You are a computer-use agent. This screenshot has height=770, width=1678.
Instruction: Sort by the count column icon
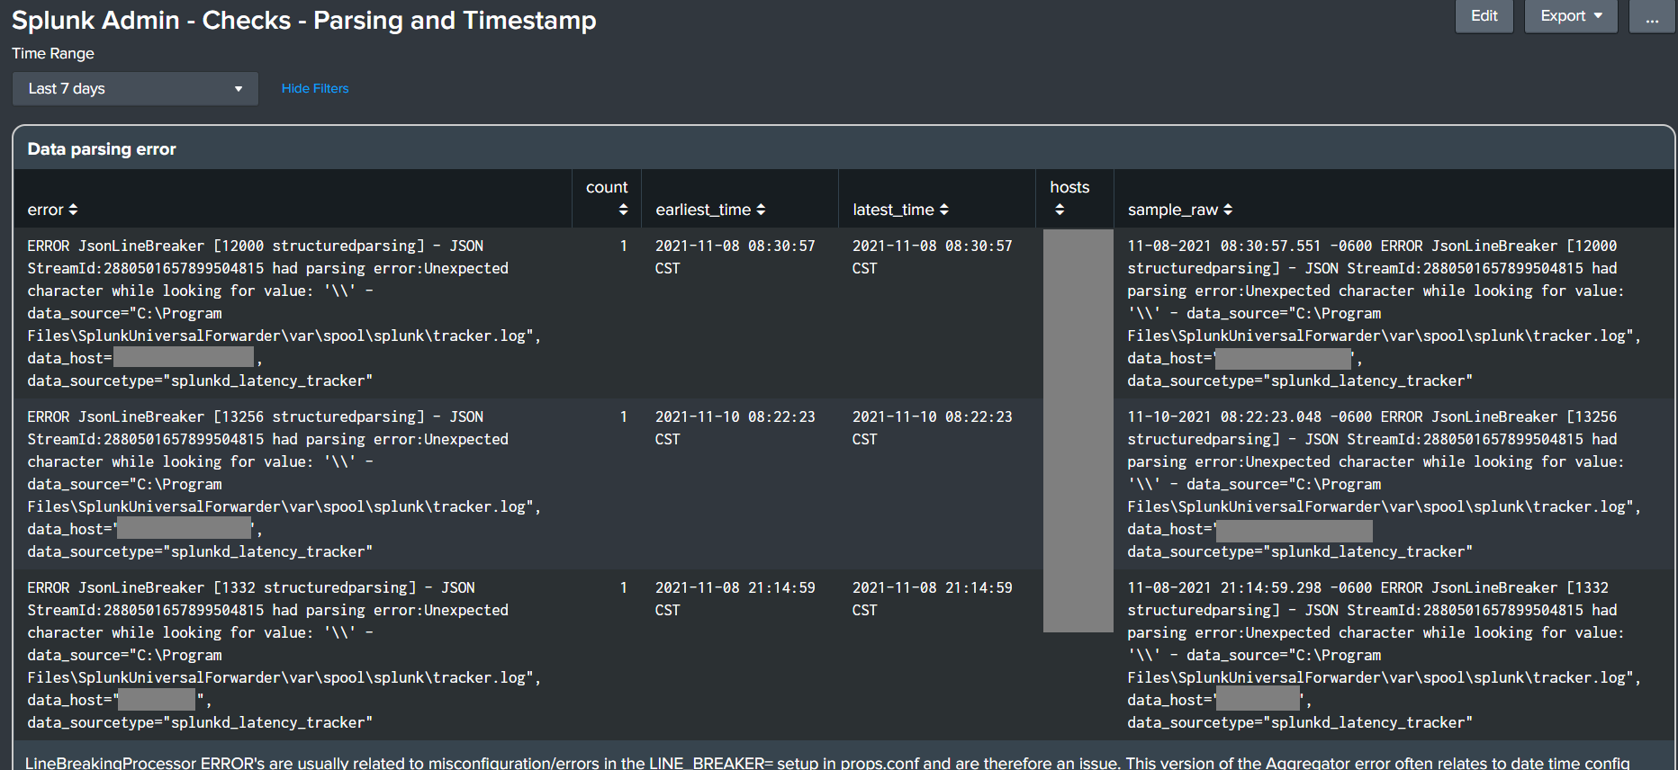(623, 210)
